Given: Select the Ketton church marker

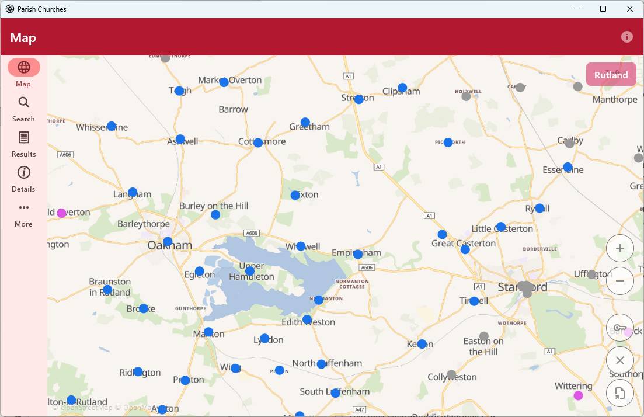Looking at the screenshot, I should click(x=422, y=344).
